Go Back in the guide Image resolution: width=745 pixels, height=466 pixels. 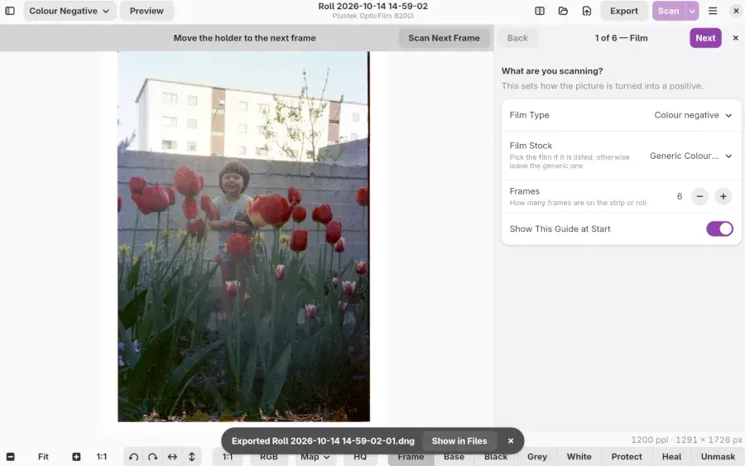[517, 38]
